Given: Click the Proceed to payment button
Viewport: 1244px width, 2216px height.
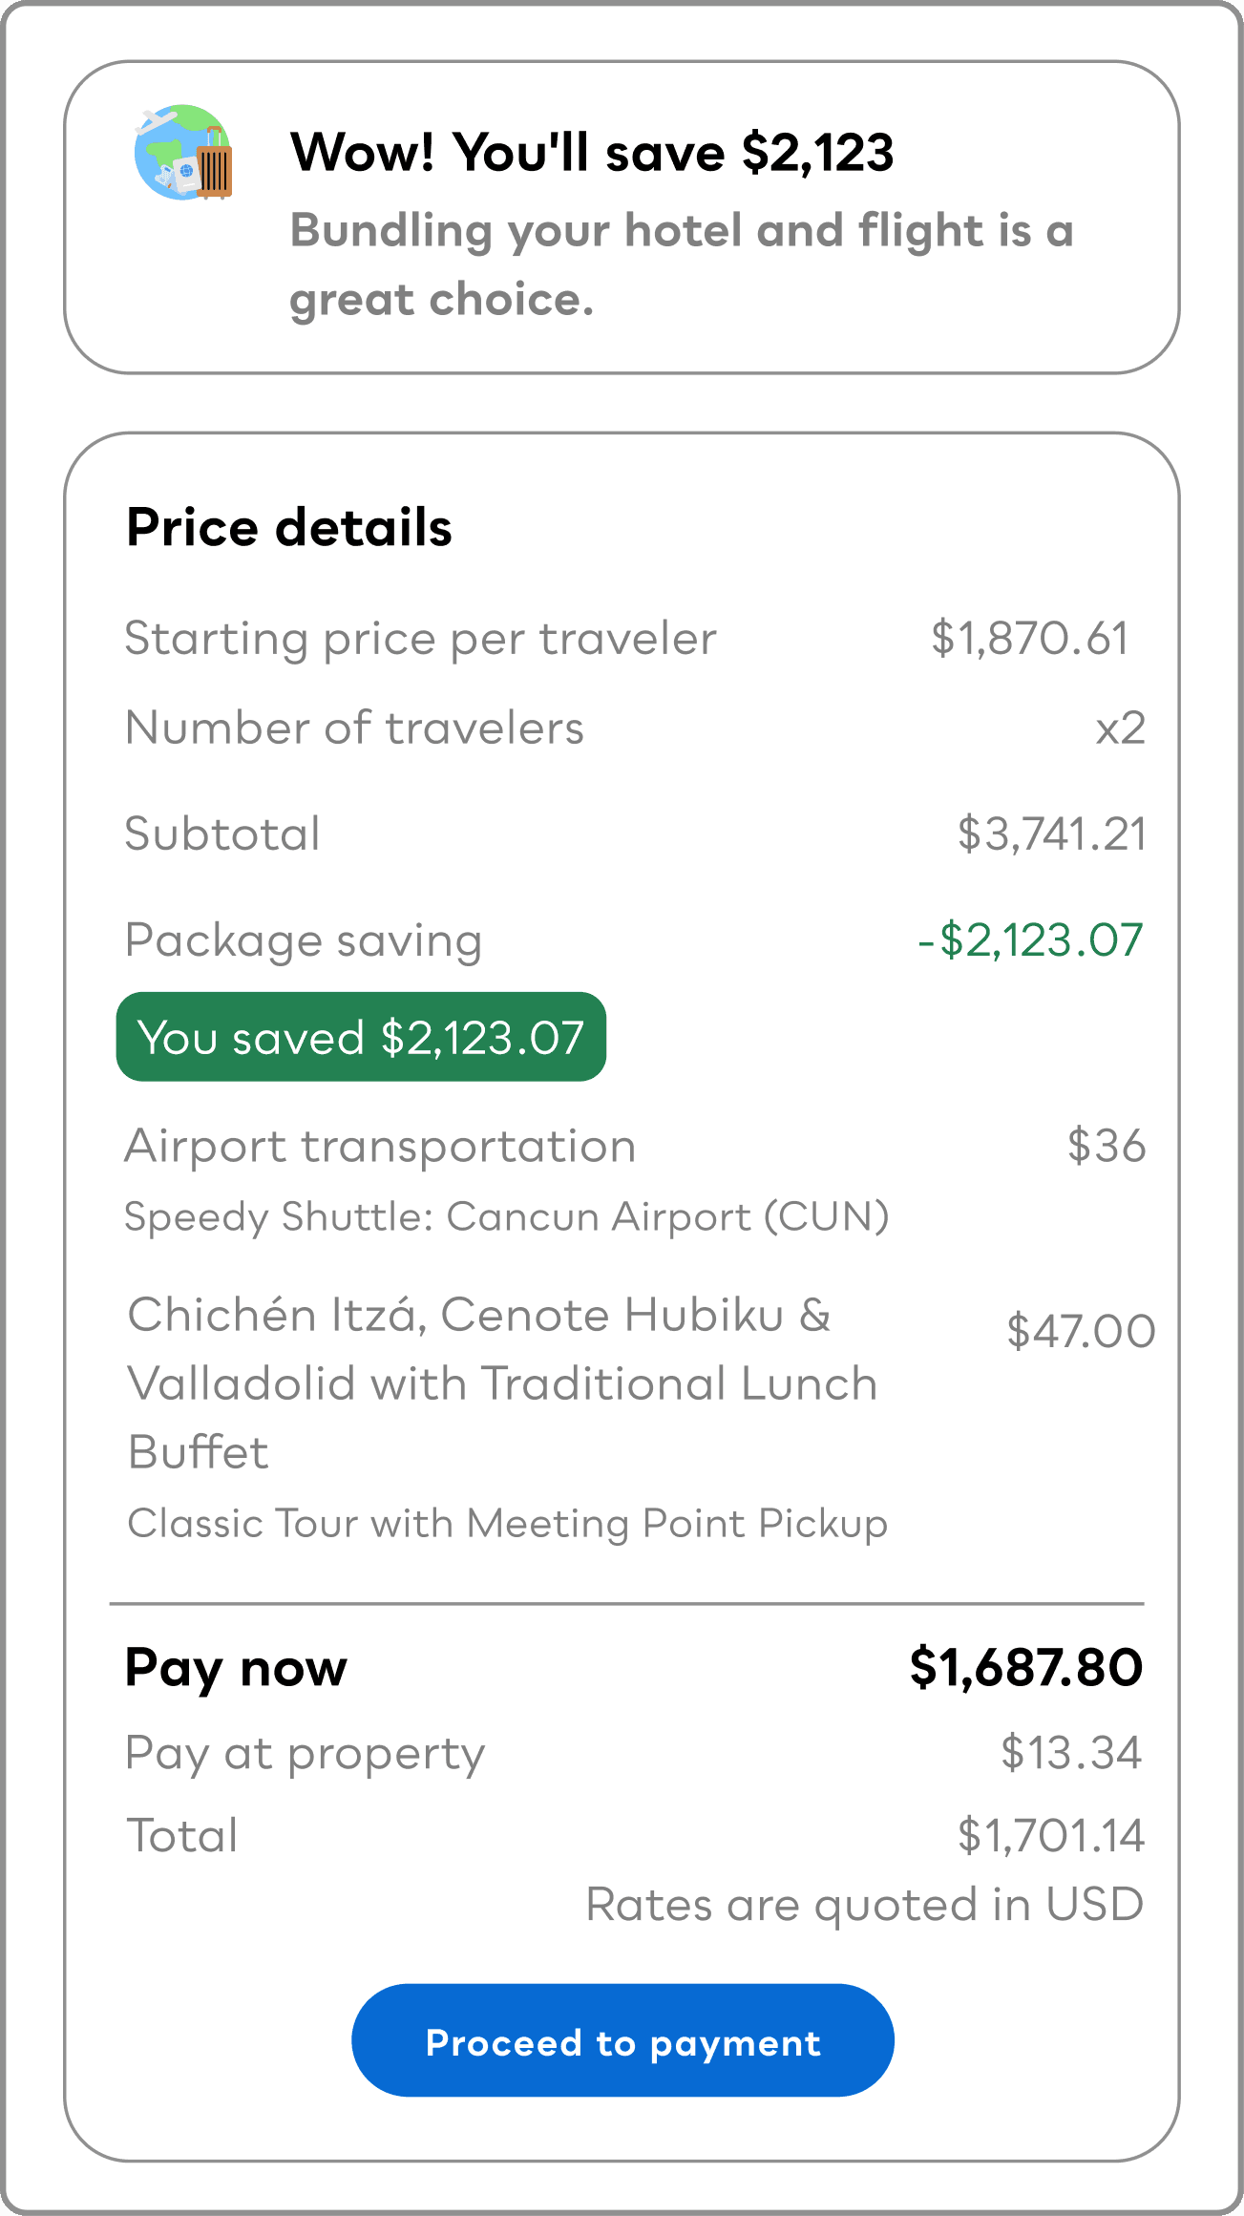Looking at the screenshot, I should (x=622, y=2041).
